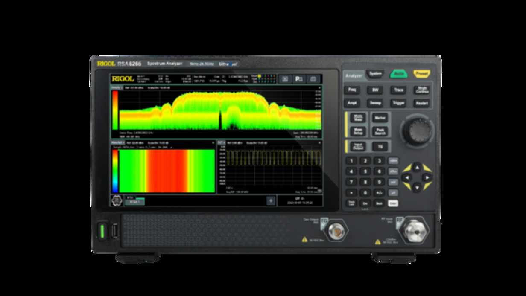Viewport: 526px width, 296px height.
Task: Close the Waterfall pane
Action: pyautogui.click(x=213, y=142)
